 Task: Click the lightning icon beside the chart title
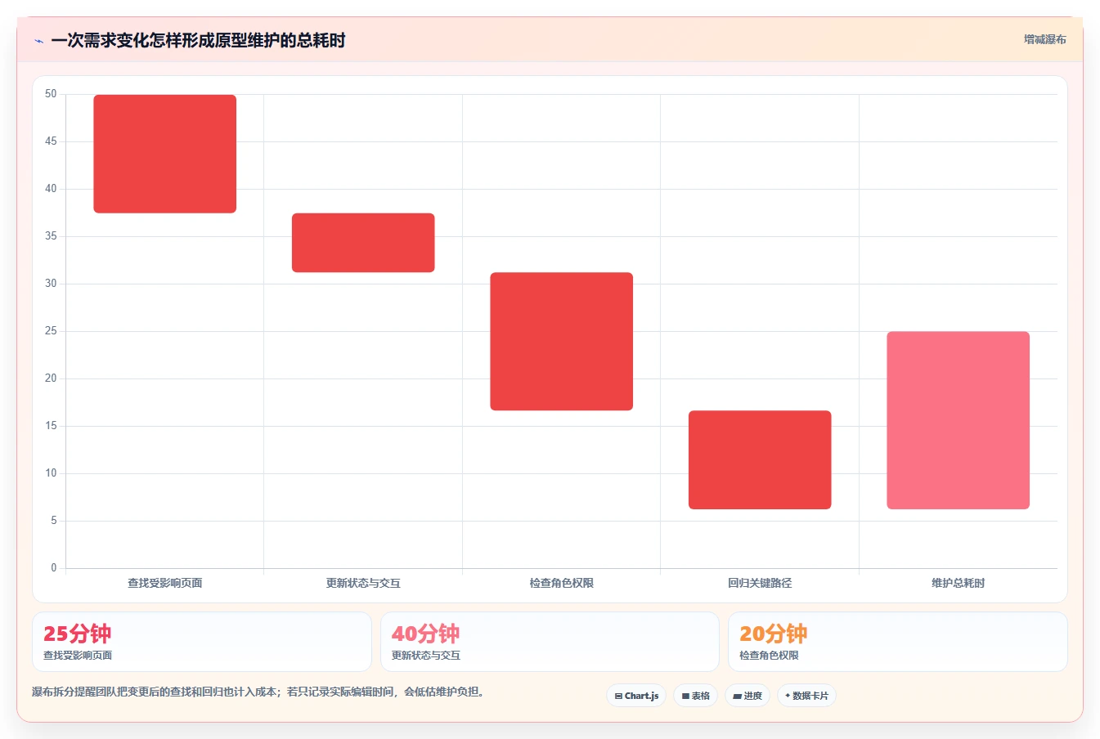coord(38,40)
